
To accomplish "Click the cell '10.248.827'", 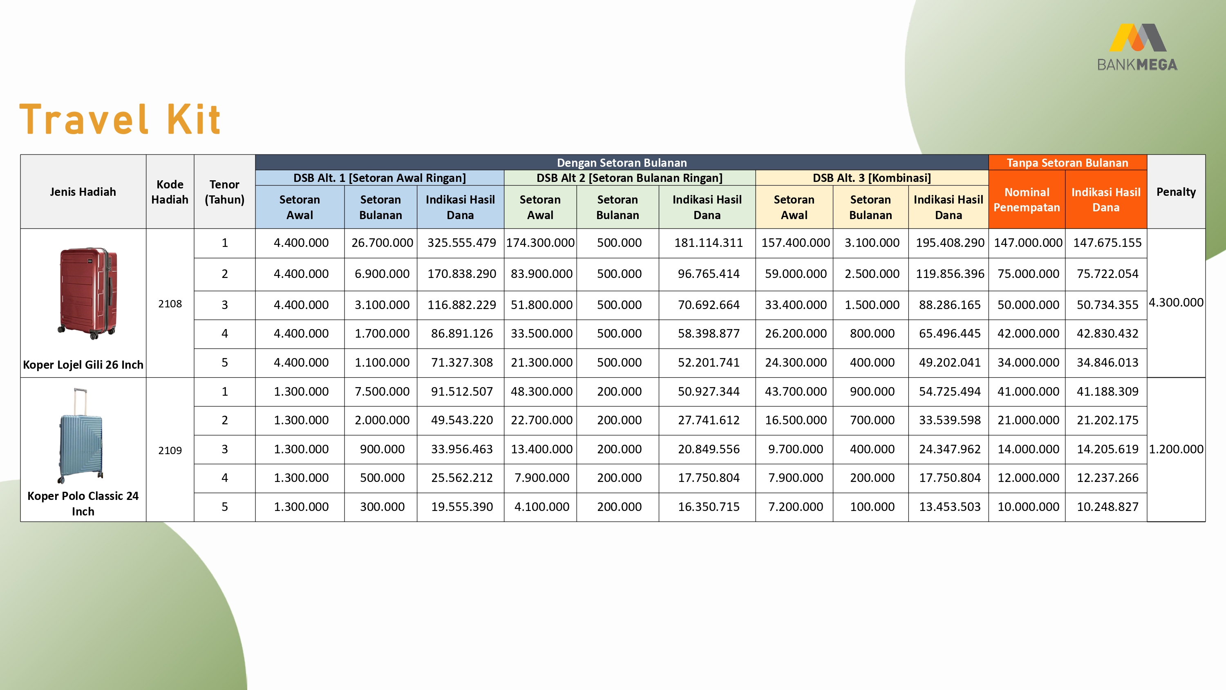I will (x=1107, y=506).
